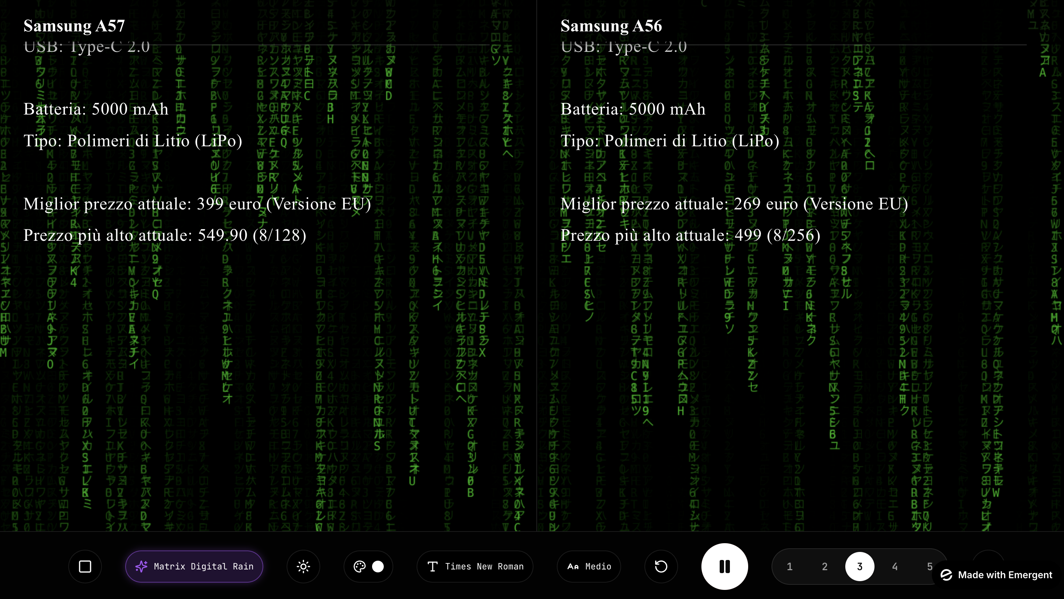This screenshot has height=599, width=1064.
Task: Open the Medio text size dropdown
Action: click(589, 567)
